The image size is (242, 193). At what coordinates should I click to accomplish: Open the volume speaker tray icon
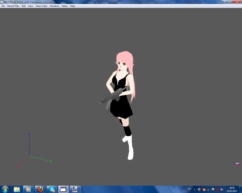tap(222, 190)
